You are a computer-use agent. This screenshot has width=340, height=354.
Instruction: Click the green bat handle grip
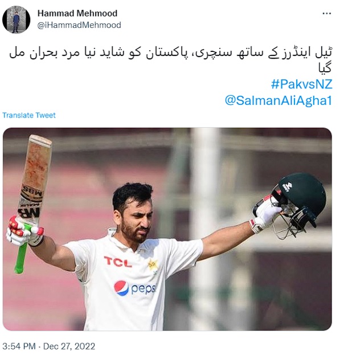click(x=22, y=252)
